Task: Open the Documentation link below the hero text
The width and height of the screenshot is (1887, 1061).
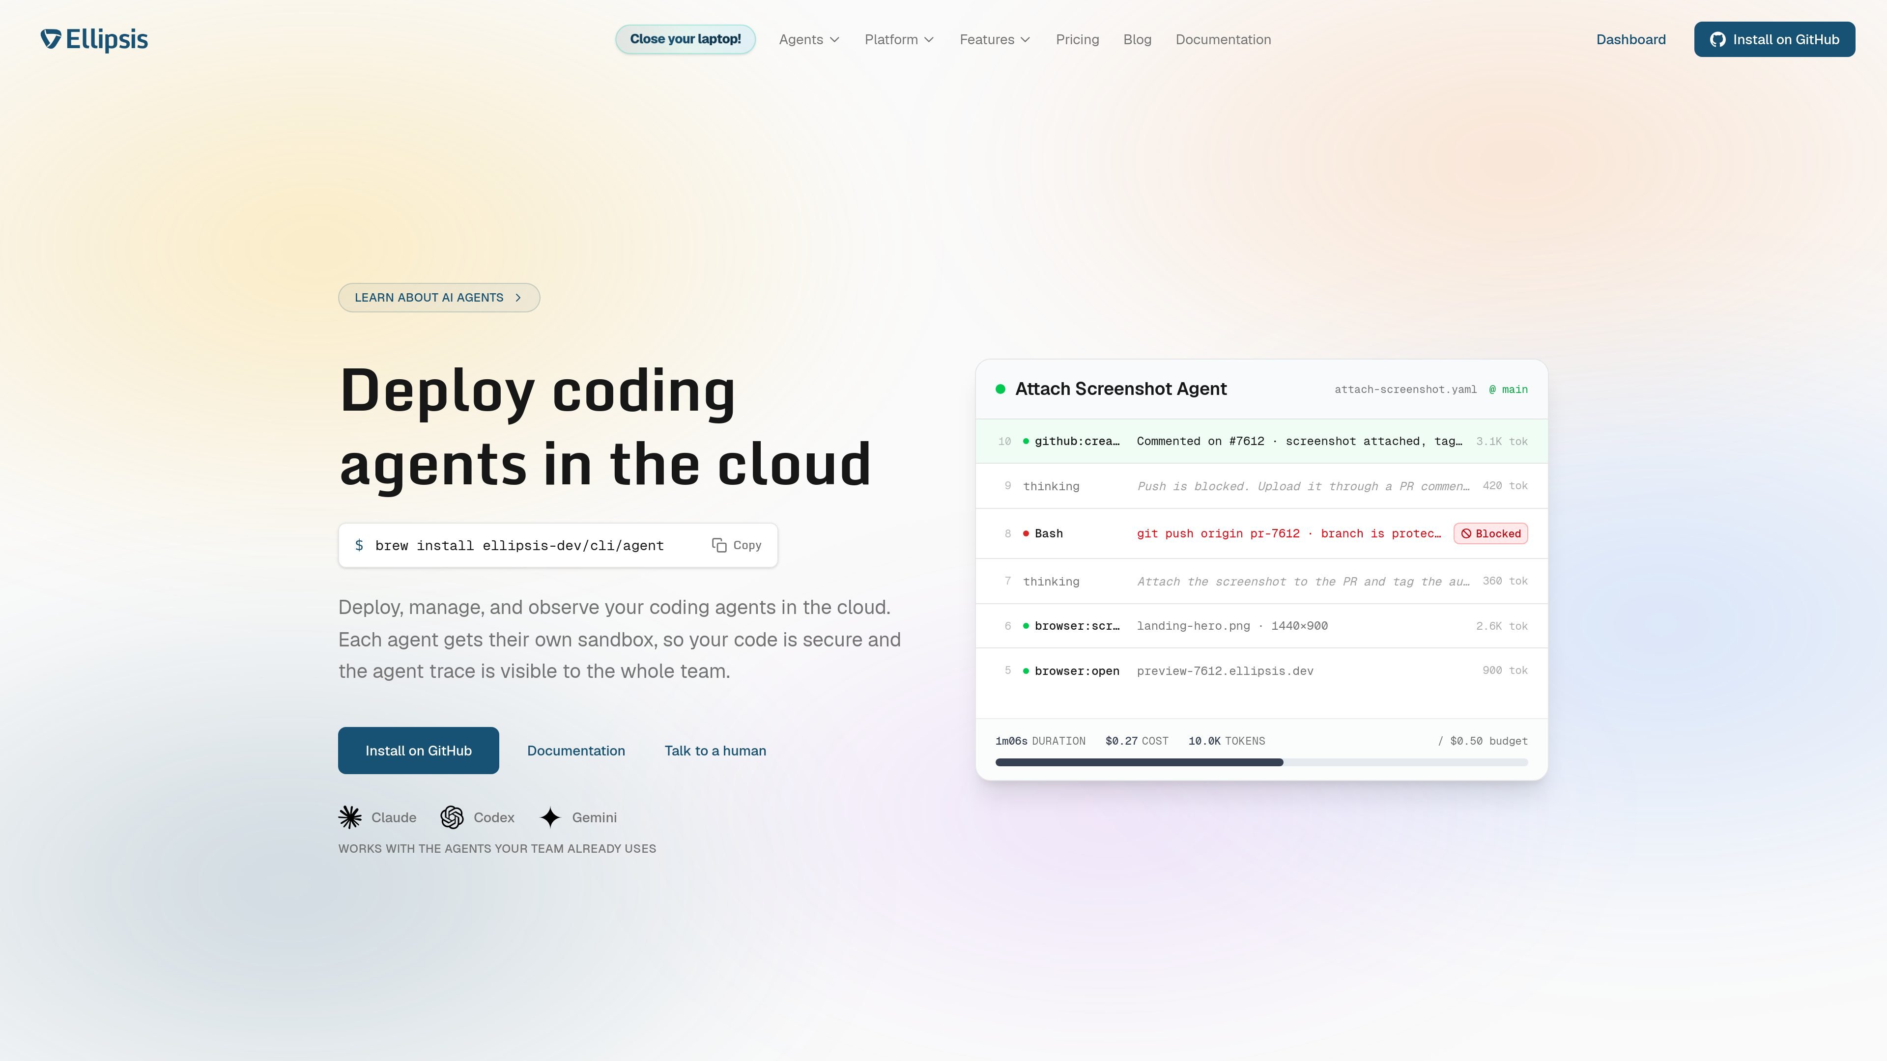Action: point(576,751)
